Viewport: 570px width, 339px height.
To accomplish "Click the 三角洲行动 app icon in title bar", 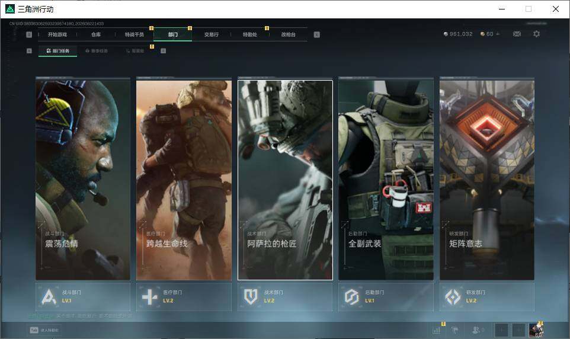I will 9,9.
